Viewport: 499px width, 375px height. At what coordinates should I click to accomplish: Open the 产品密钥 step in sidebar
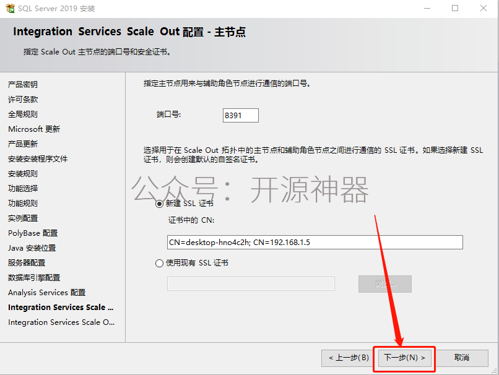pyautogui.click(x=23, y=84)
